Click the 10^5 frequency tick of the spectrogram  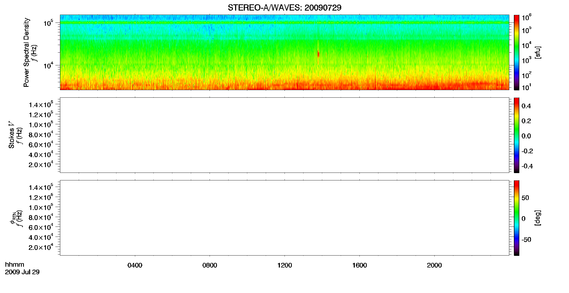tap(48, 23)
